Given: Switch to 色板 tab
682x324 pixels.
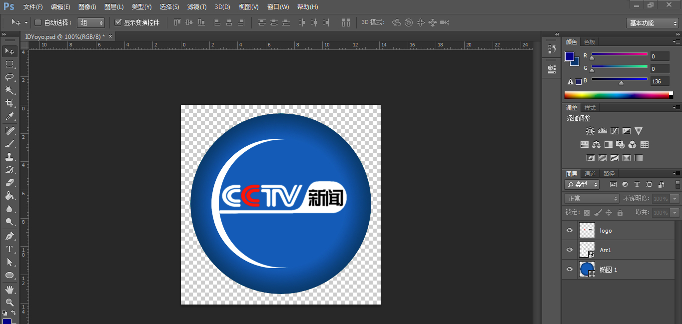Looking at the screenshot, I should coord(590,42).
